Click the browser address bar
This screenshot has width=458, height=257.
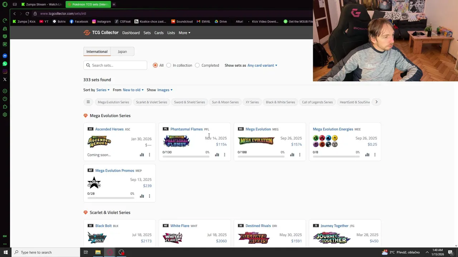(x=172, y=14)
